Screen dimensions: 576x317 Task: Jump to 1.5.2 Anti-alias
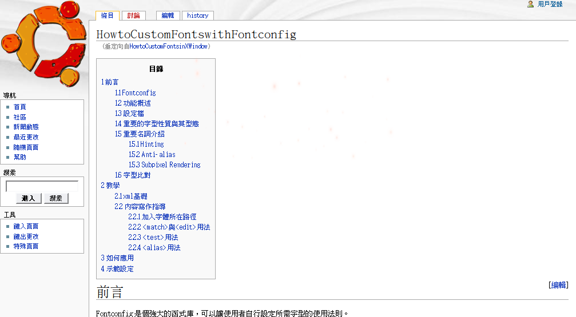pyautogui.click(x=152, y=154)
